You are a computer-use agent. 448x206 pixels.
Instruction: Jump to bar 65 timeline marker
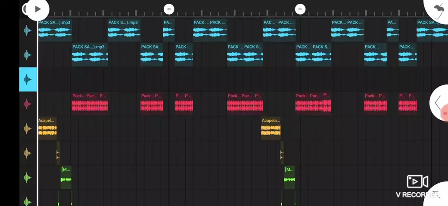point(300,9)
